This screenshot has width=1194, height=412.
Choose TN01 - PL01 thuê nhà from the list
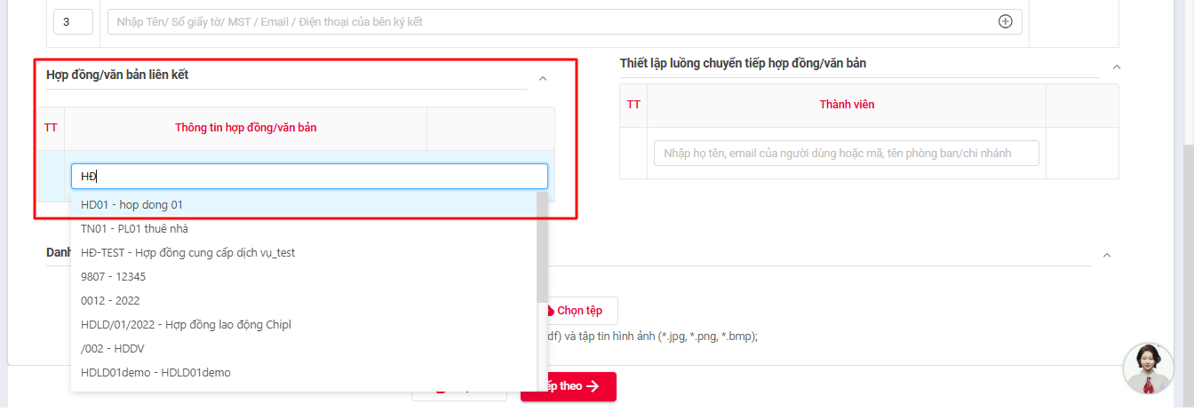(x=304, y=228)
